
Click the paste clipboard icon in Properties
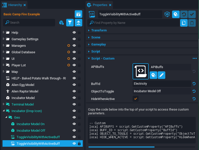click(192, 23)
